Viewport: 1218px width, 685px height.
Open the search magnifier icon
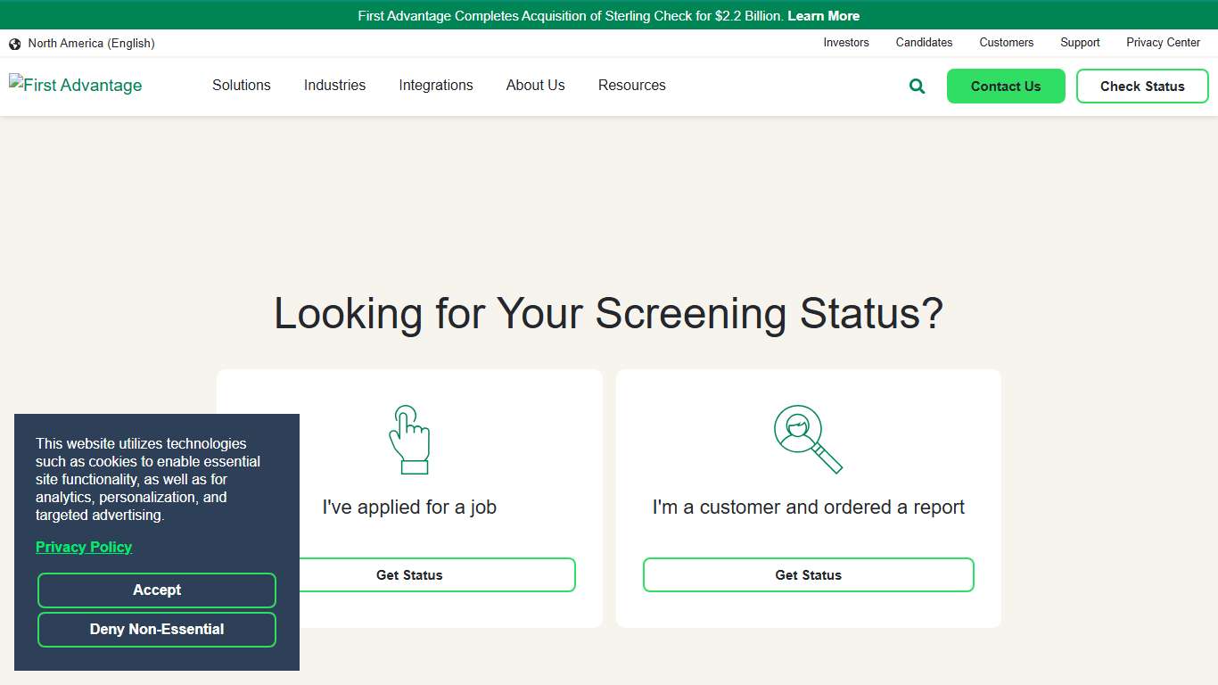[x=916, y=86]
